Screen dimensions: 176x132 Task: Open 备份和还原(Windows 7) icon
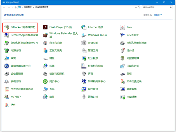coord(7,43)
